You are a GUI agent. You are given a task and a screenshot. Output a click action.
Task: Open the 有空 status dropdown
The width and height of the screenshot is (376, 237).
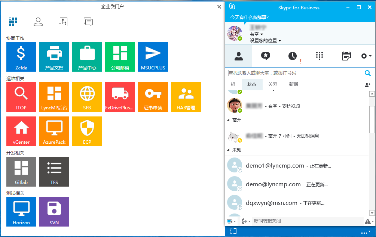pyautogui.click(x=256, y=34)
